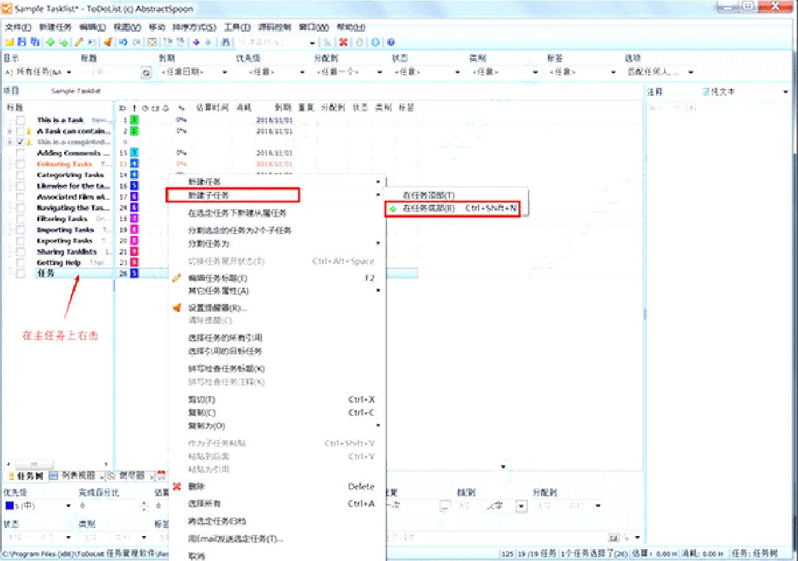
Task: Click the reminder bell toolbar icon
Action: (108, 42)
